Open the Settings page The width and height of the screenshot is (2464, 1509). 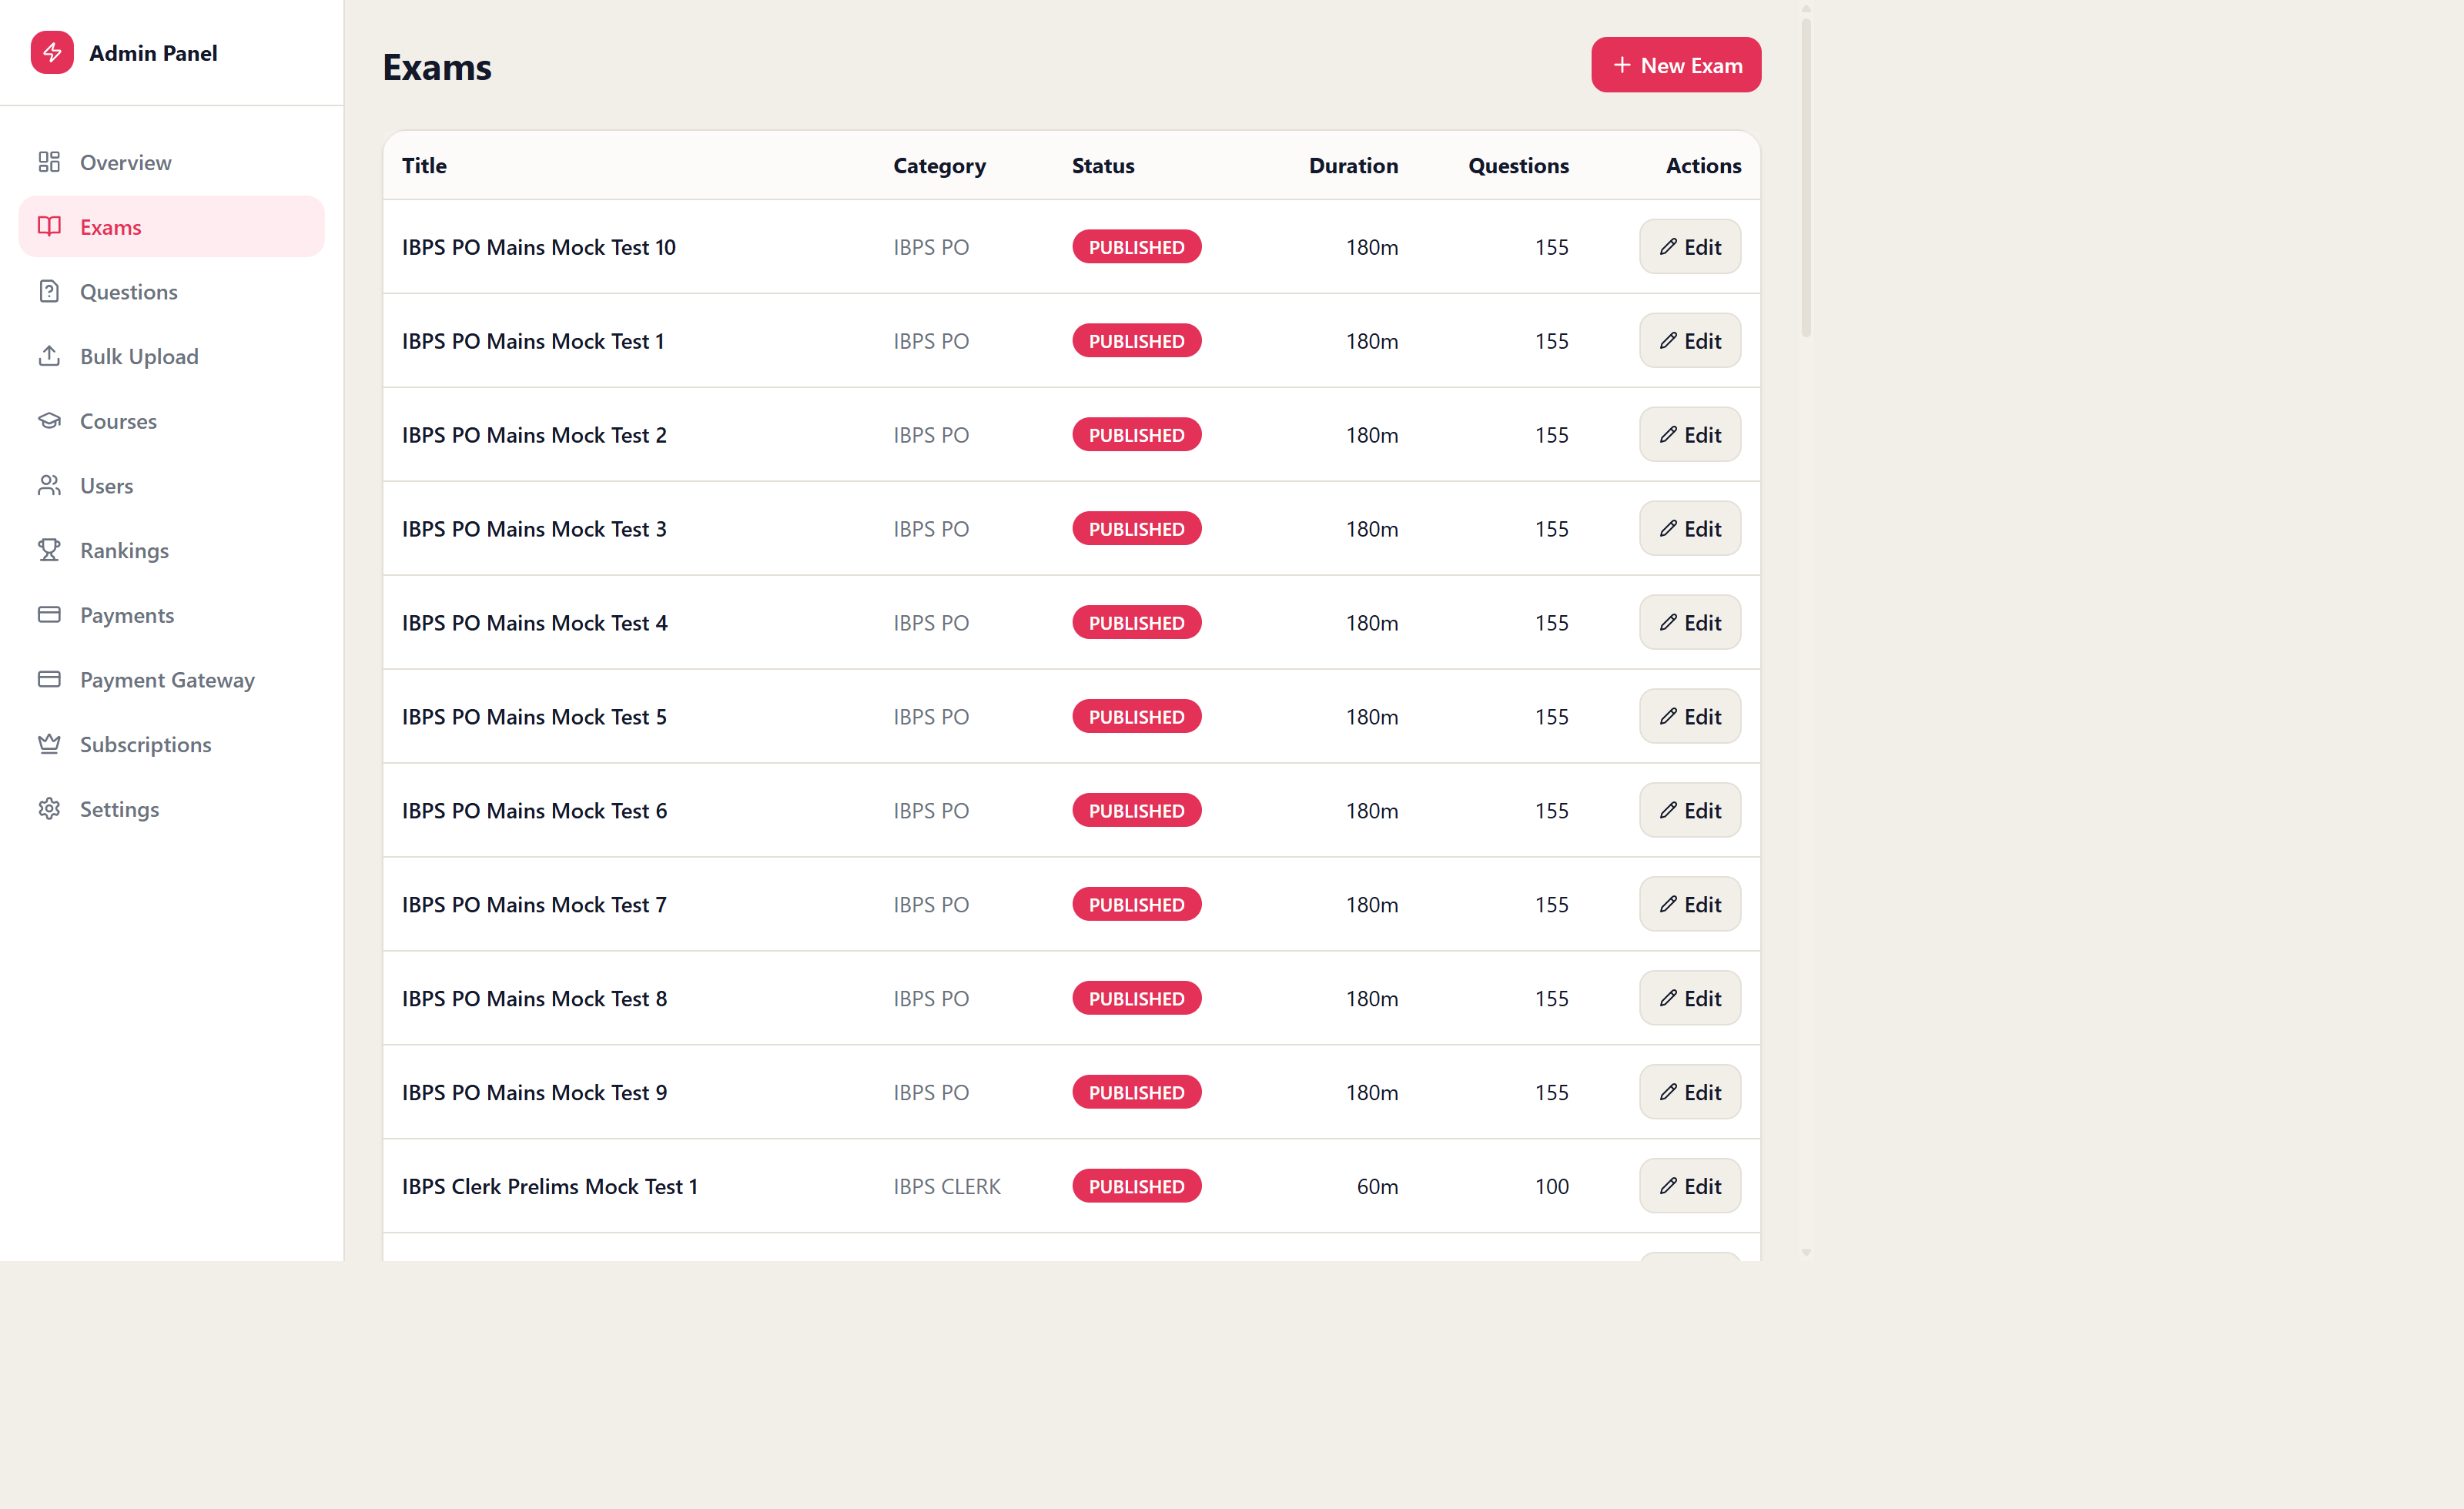click(171, 809)
